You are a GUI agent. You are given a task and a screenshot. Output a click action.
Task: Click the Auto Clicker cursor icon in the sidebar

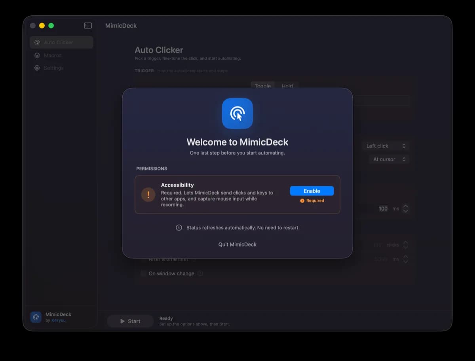[x=37, y=42]
